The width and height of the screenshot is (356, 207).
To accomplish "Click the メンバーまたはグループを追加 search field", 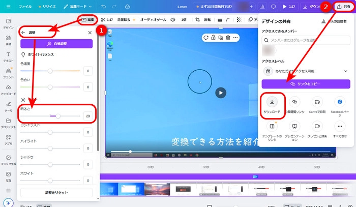I will point(306,40).
